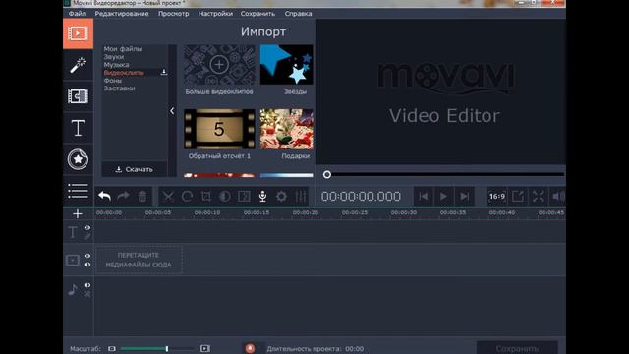Open the Transitions tab

[78, 96]
